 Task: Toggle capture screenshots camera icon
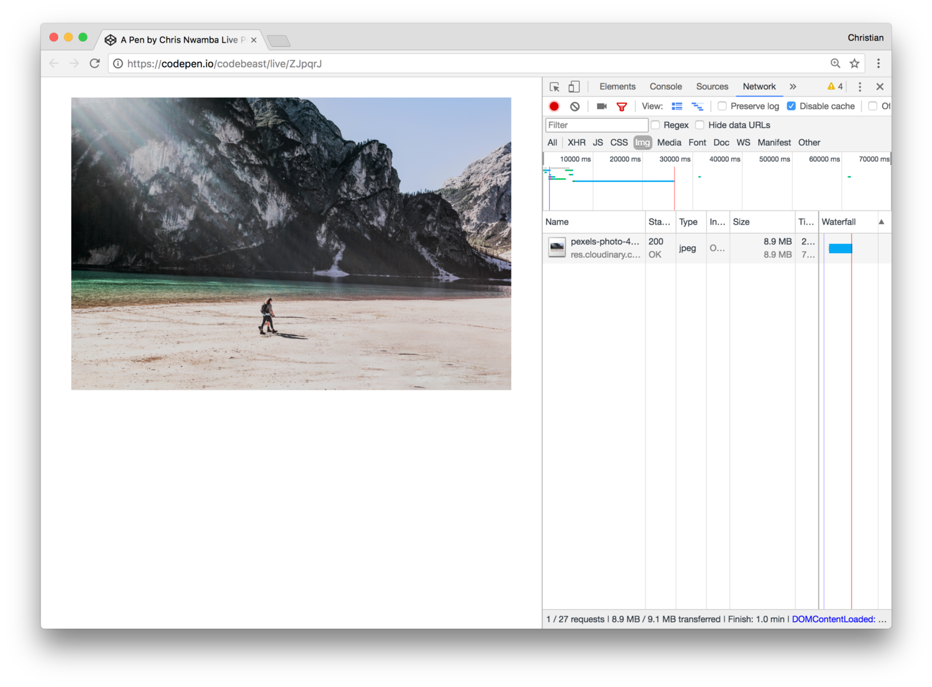(x=602, y=106)
